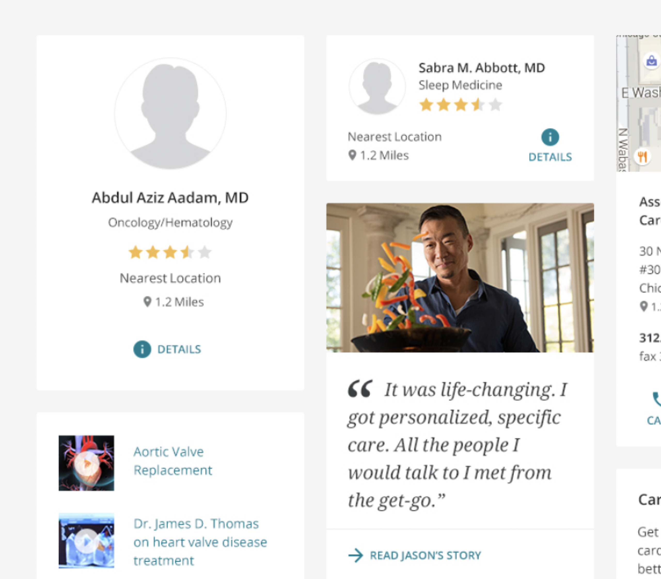The height and width of the screenshot is (579, 661).
Task: Click Jason cooking photo
Action: (460, 278)
